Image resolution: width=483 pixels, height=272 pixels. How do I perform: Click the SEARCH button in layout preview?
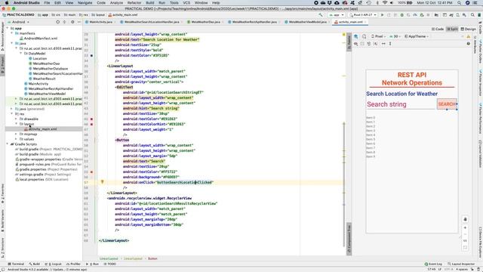pyautogui.click(x=447, y=104)
